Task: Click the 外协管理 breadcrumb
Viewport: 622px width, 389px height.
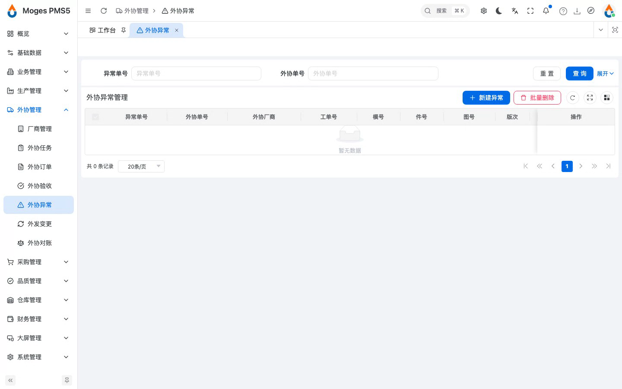Action: [x=132, y=11]
